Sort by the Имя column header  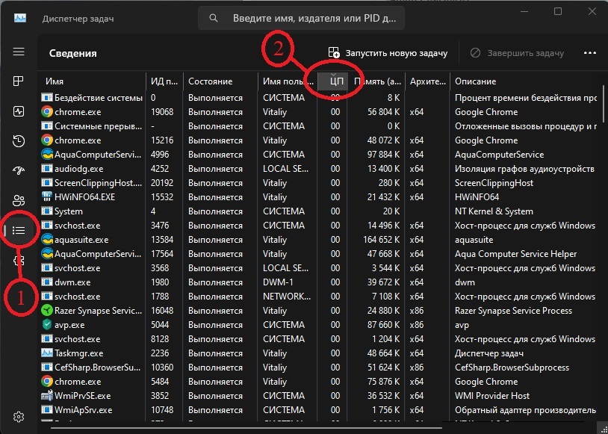(x=92, y=81)
